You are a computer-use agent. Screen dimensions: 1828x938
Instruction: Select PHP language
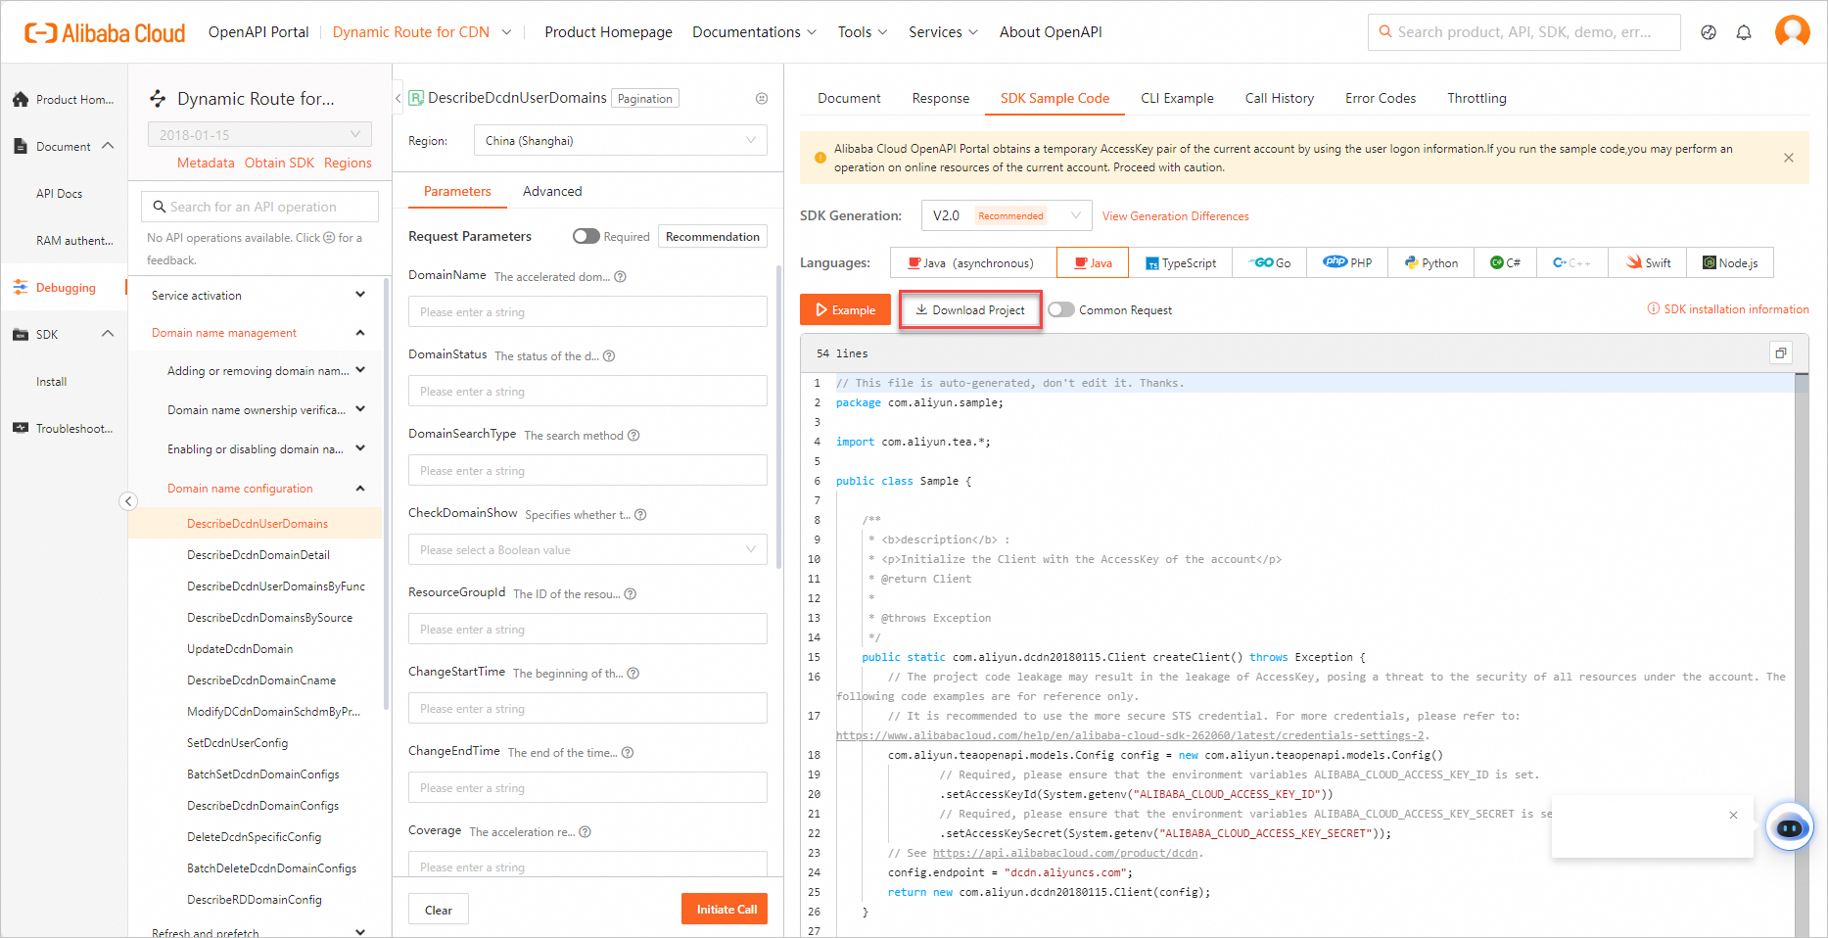pos(1347,262)
